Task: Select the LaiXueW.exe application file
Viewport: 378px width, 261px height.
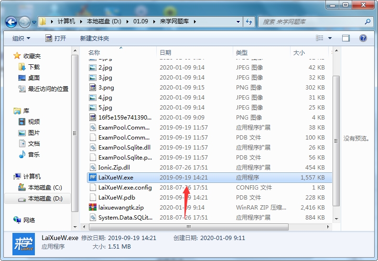Action: coord(209,177)
